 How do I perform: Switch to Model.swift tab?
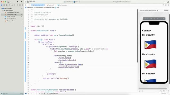click(50, 5)
